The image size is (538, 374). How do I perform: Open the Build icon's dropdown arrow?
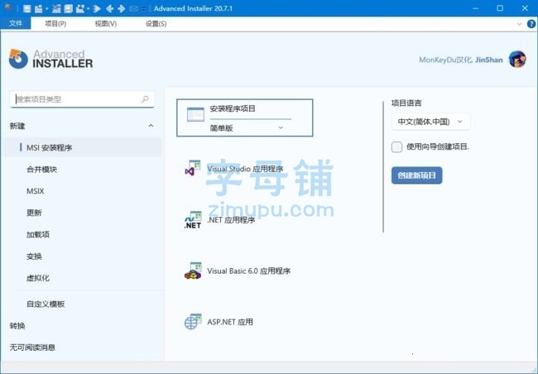89,8
